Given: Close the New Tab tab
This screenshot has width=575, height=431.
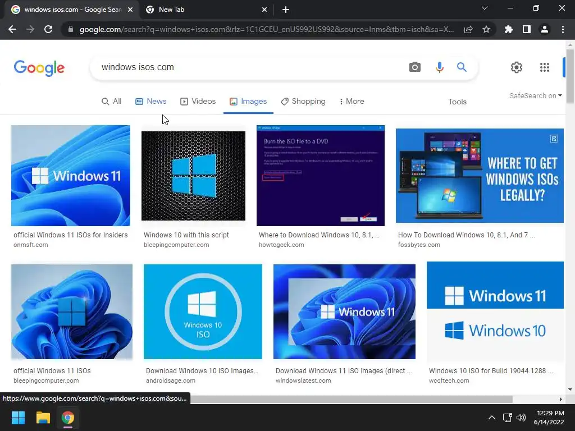Looking at the screenshot, I should point(264,10).
